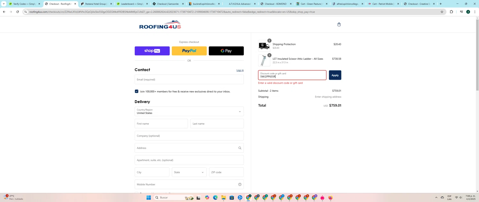View site information icon in address bar
Screen dimensions: 479x202
26,12
